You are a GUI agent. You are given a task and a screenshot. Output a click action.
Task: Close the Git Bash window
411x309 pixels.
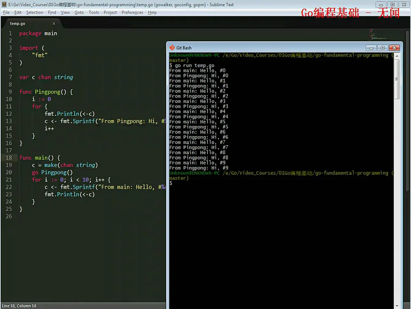coord(394,48)
